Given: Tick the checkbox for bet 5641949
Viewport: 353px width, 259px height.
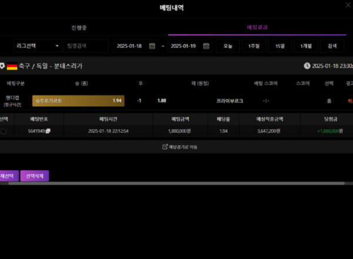Looking at the screenshot, I should pos(4,131).
